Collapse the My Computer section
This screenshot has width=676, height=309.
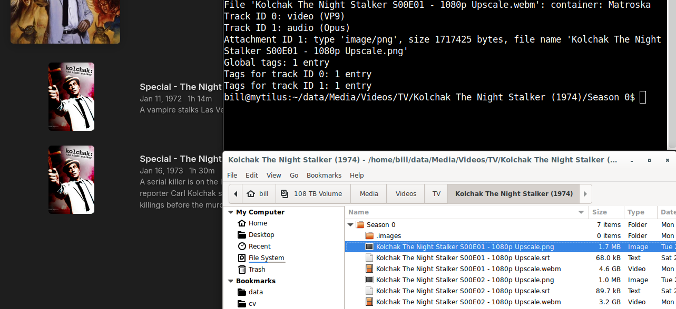(x=230, y=212)
